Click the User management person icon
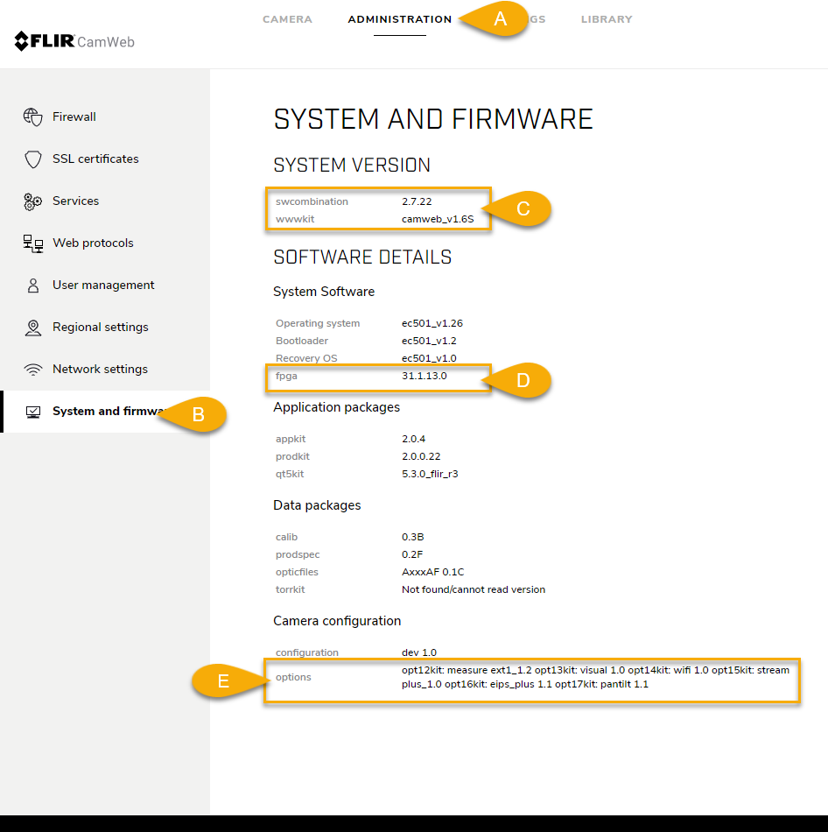This screenshot has height=832, width=828. pos(33,286)
